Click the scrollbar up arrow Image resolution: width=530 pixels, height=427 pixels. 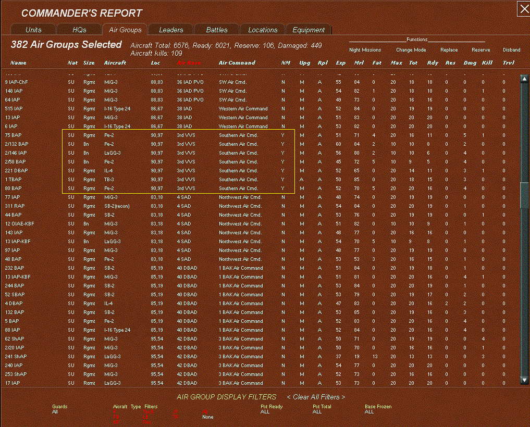(524, 79)
